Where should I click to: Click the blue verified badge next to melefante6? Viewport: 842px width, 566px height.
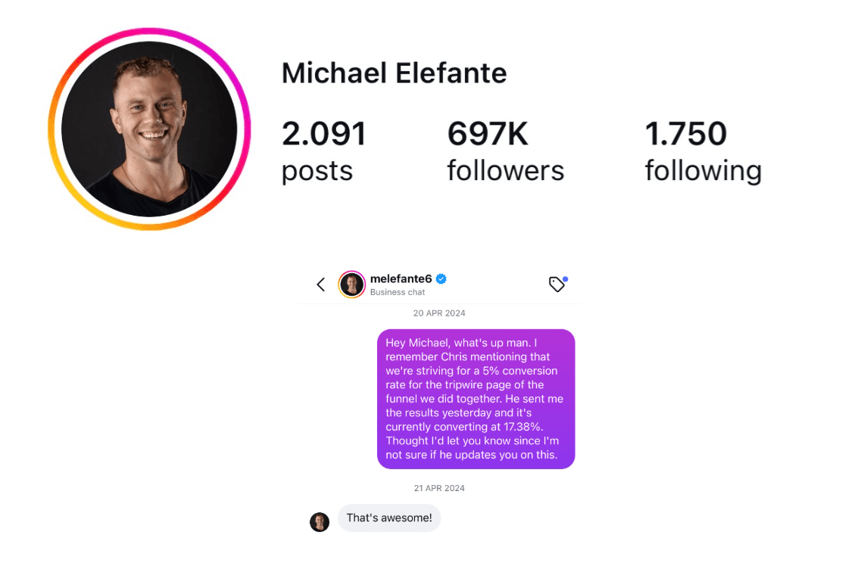441,278
